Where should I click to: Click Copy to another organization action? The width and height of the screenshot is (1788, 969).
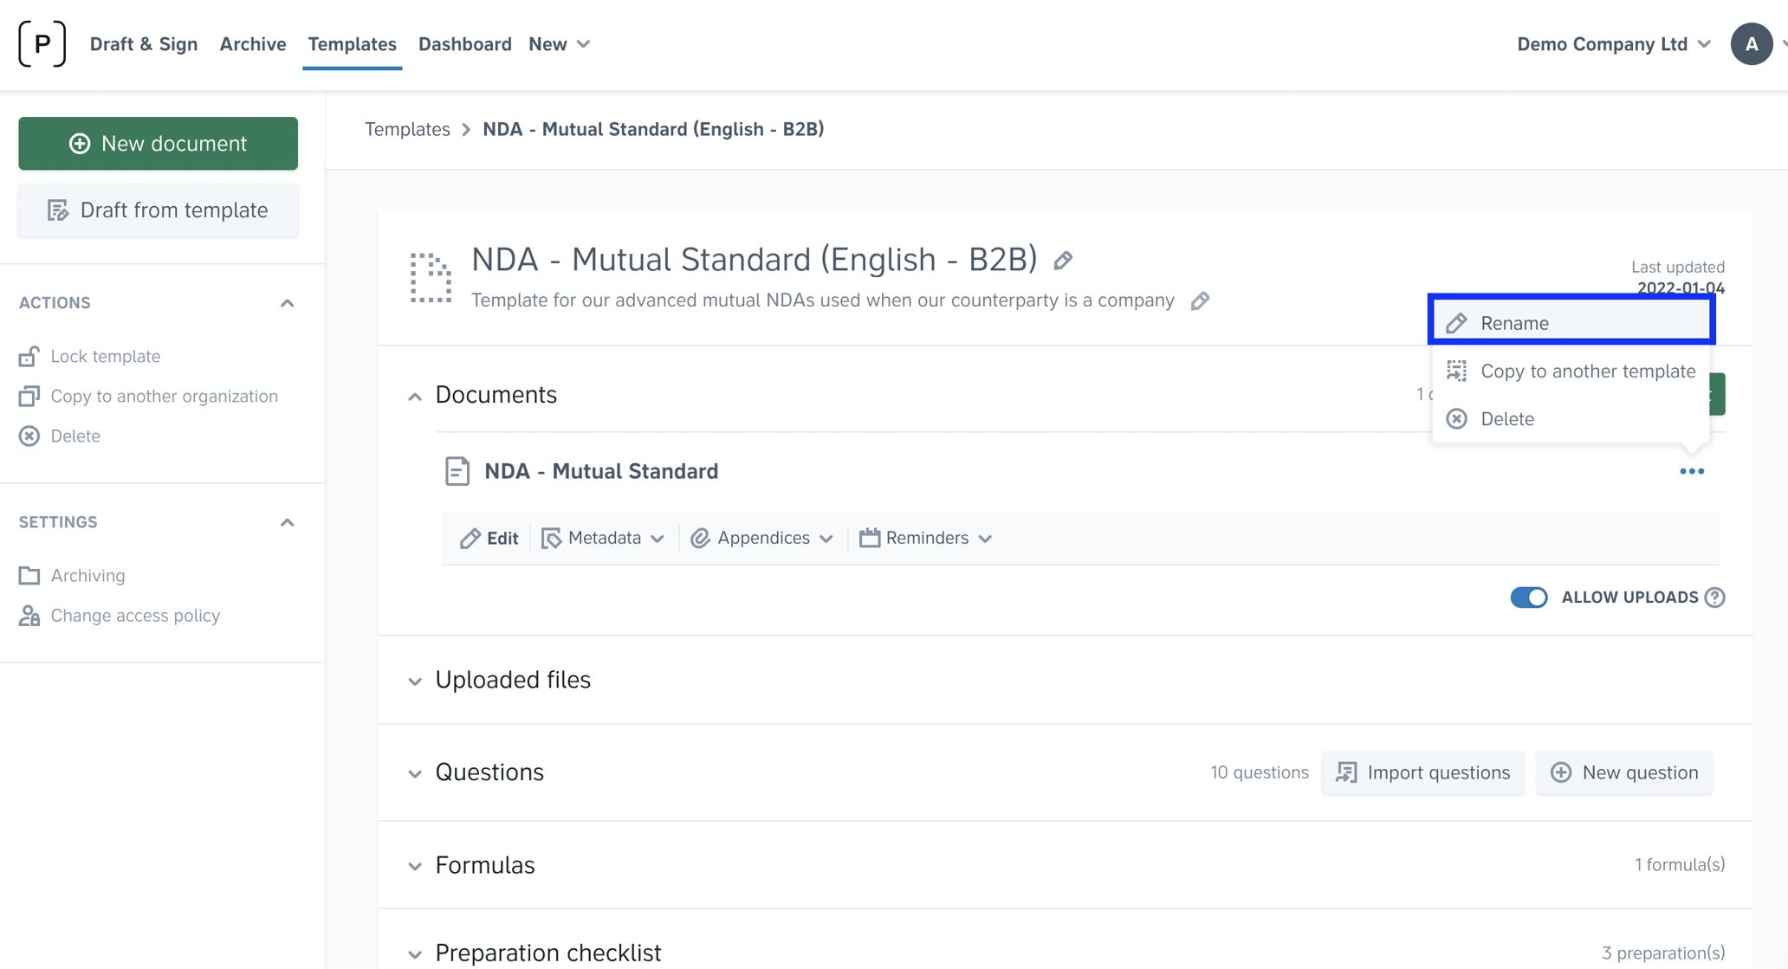(164, 397)
